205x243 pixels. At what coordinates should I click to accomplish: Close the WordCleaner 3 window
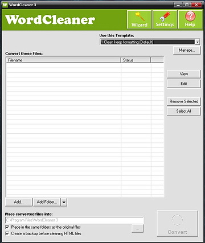[196, 5]
